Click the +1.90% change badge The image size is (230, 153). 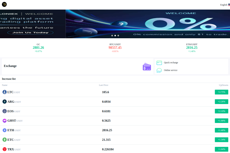[x=221, y=121]
